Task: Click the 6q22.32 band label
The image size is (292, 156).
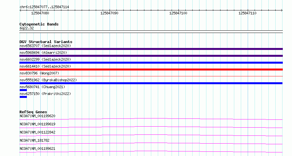Action: (27, 28)
